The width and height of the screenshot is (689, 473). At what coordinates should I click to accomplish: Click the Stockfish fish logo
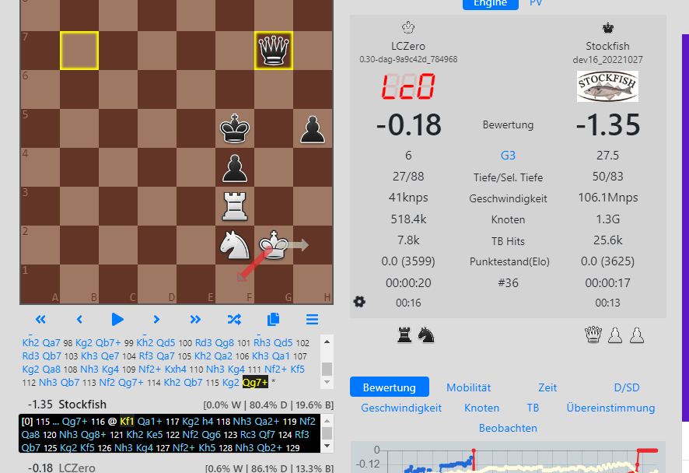click(x=607, y=86)
